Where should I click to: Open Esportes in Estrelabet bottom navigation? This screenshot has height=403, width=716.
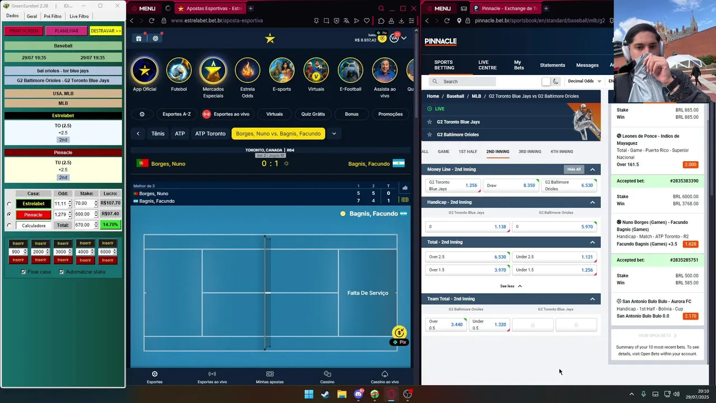pos(155,377)
